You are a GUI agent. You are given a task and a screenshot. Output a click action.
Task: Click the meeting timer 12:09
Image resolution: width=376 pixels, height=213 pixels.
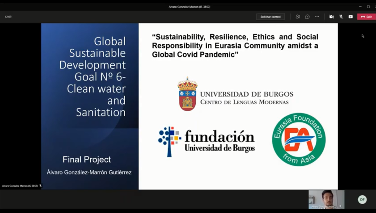[8, 17]
